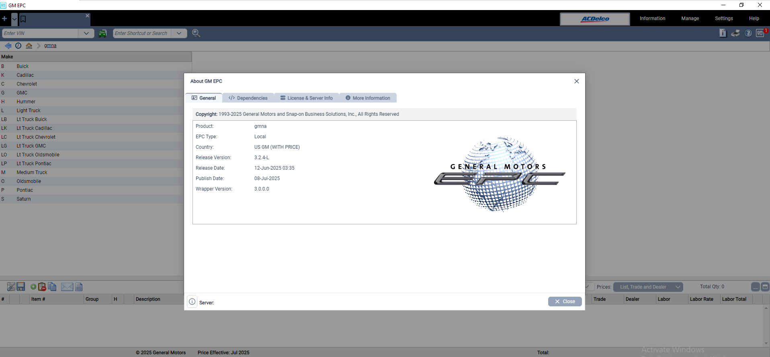
Task: Open the License & Server Info tab
Action: click(306, 98)
